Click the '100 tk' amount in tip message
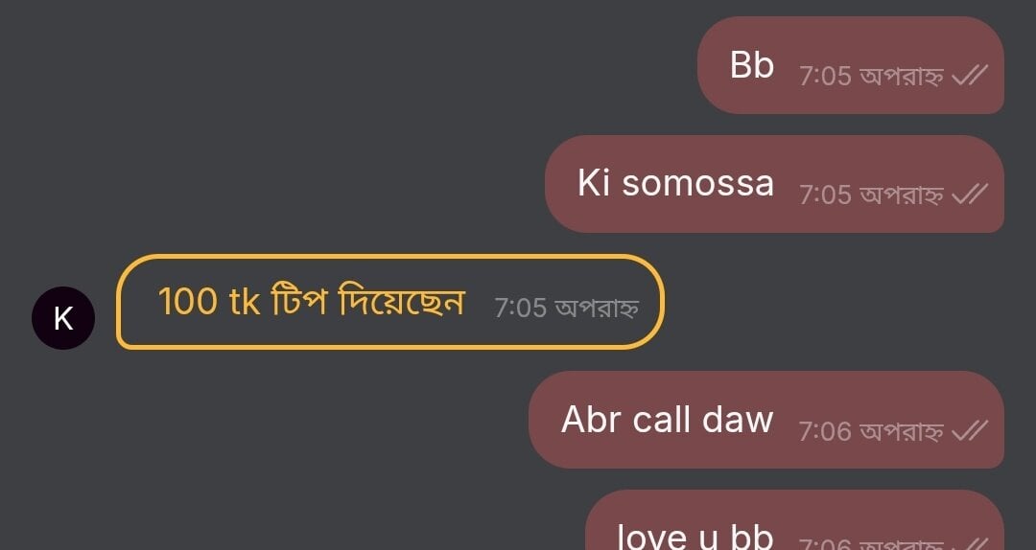The image size is (1036, 550). click(209, 302)
